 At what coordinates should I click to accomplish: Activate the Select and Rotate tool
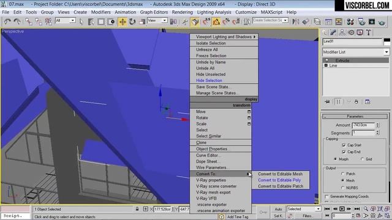(132, 22)
